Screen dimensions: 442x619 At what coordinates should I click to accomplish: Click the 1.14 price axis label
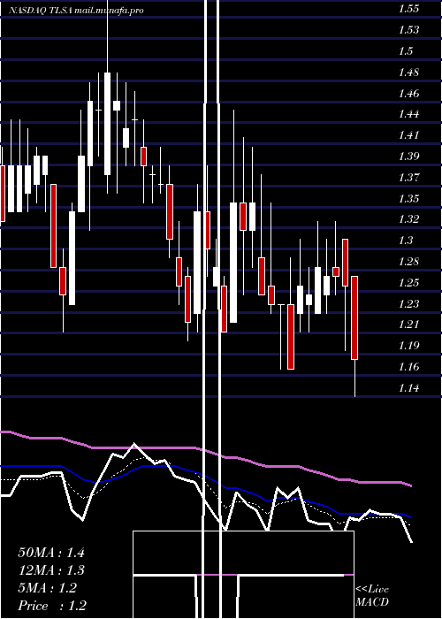[408, 387]
